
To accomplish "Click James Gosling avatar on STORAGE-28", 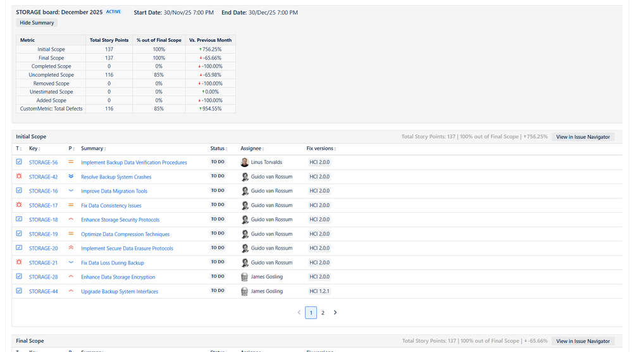I will (244, 277).
